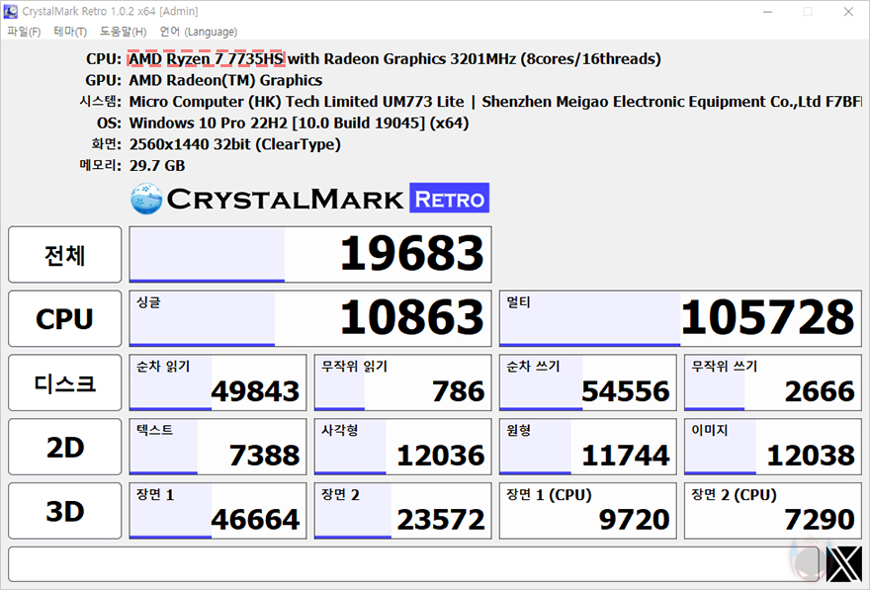Start the CPU benchmark button
This screenshot has width=870, height=590.
coord(65,318)
